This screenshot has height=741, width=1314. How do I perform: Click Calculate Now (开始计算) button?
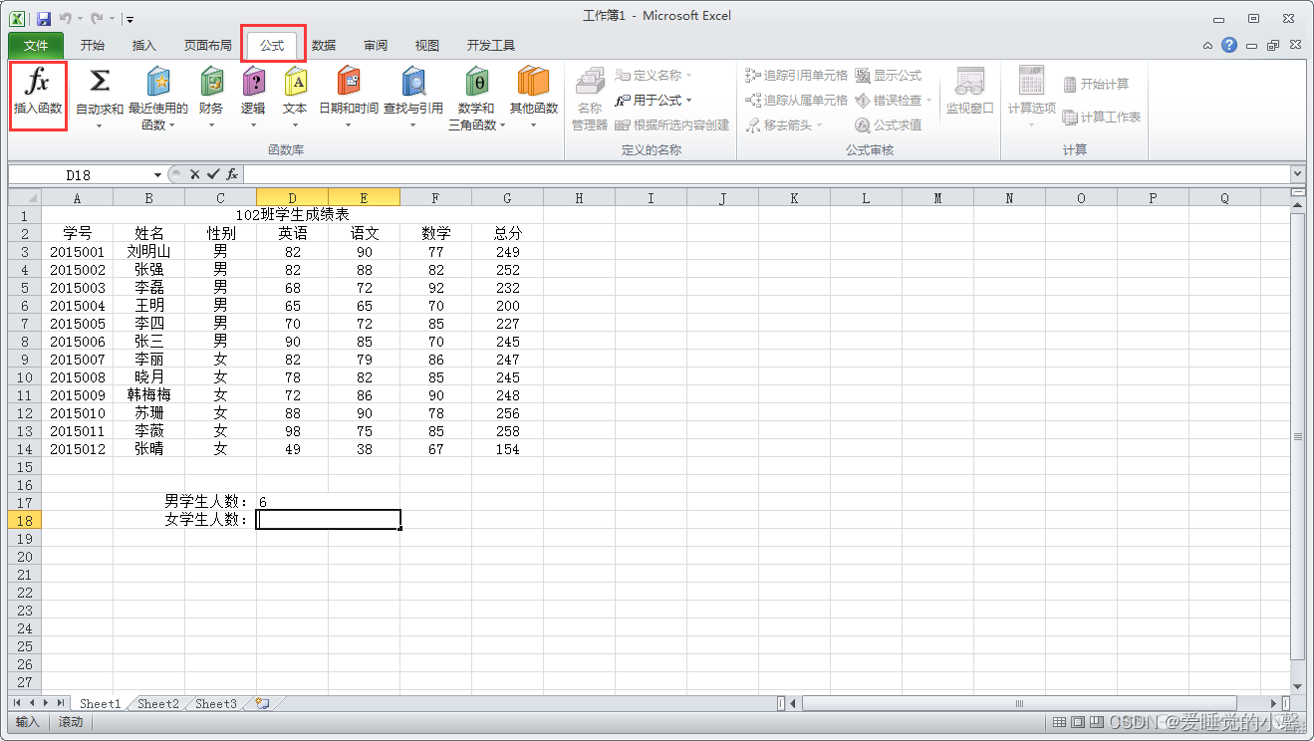tap(1096, 85)
